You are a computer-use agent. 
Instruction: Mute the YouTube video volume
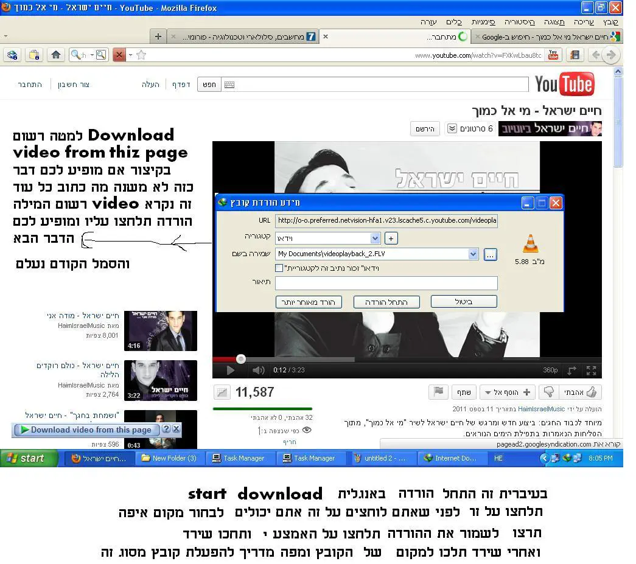259,370
